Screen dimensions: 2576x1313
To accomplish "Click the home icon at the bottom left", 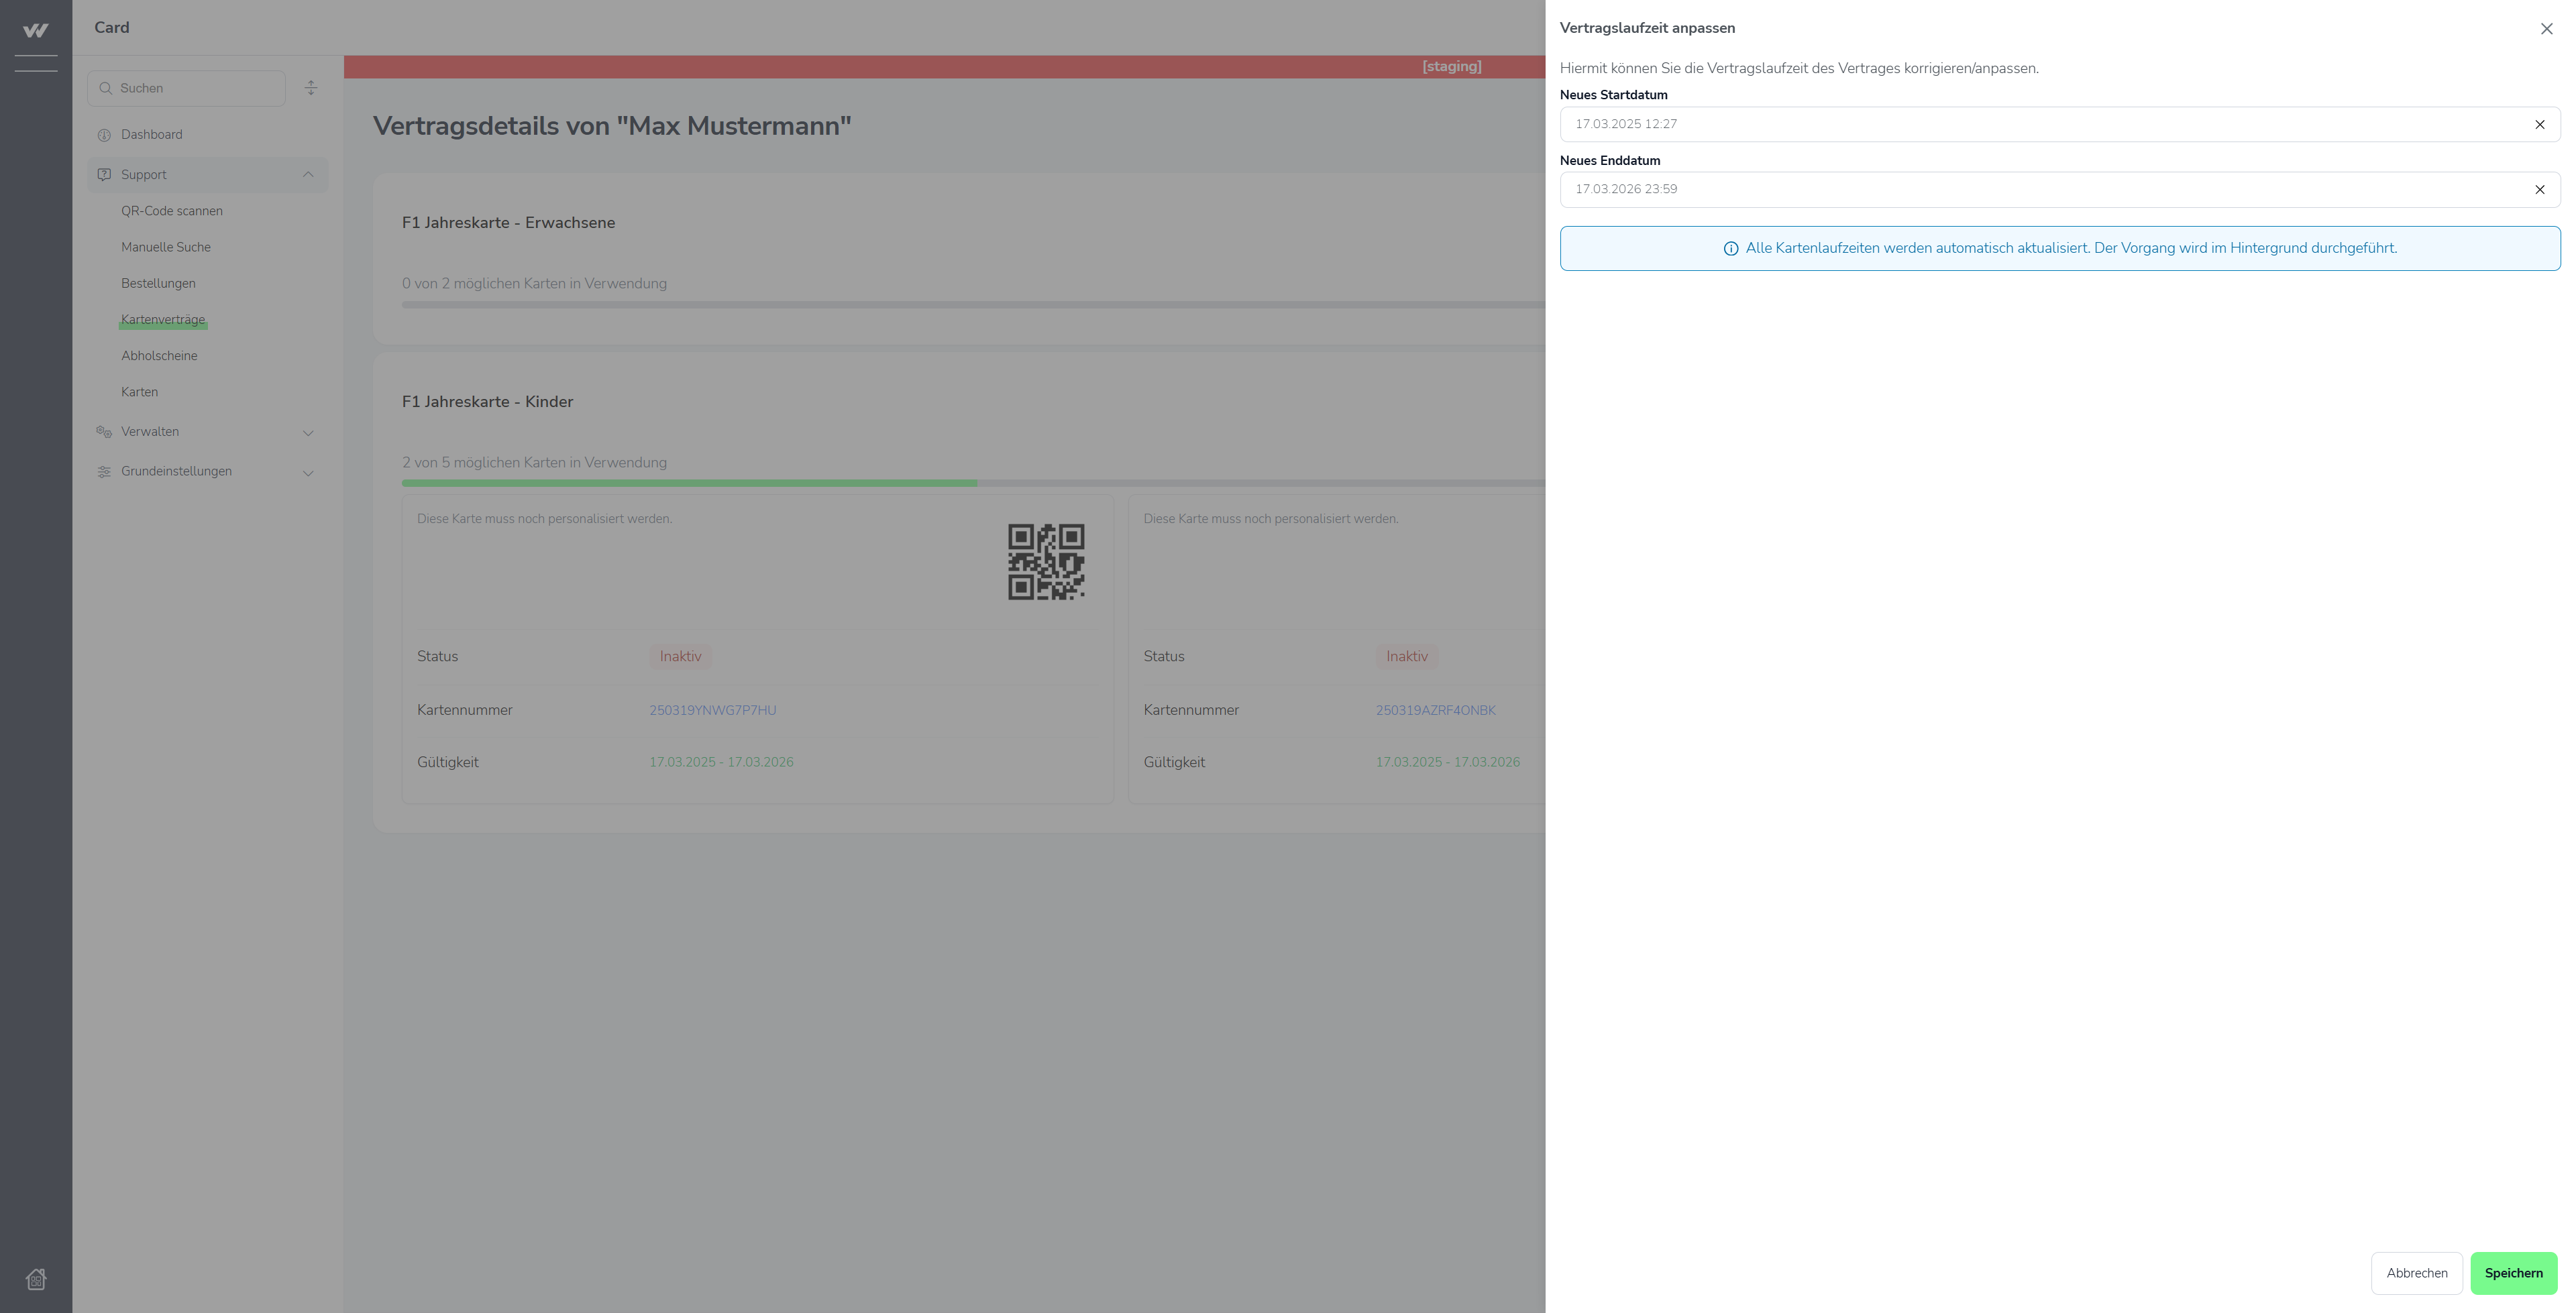I will pos(36,1279).
